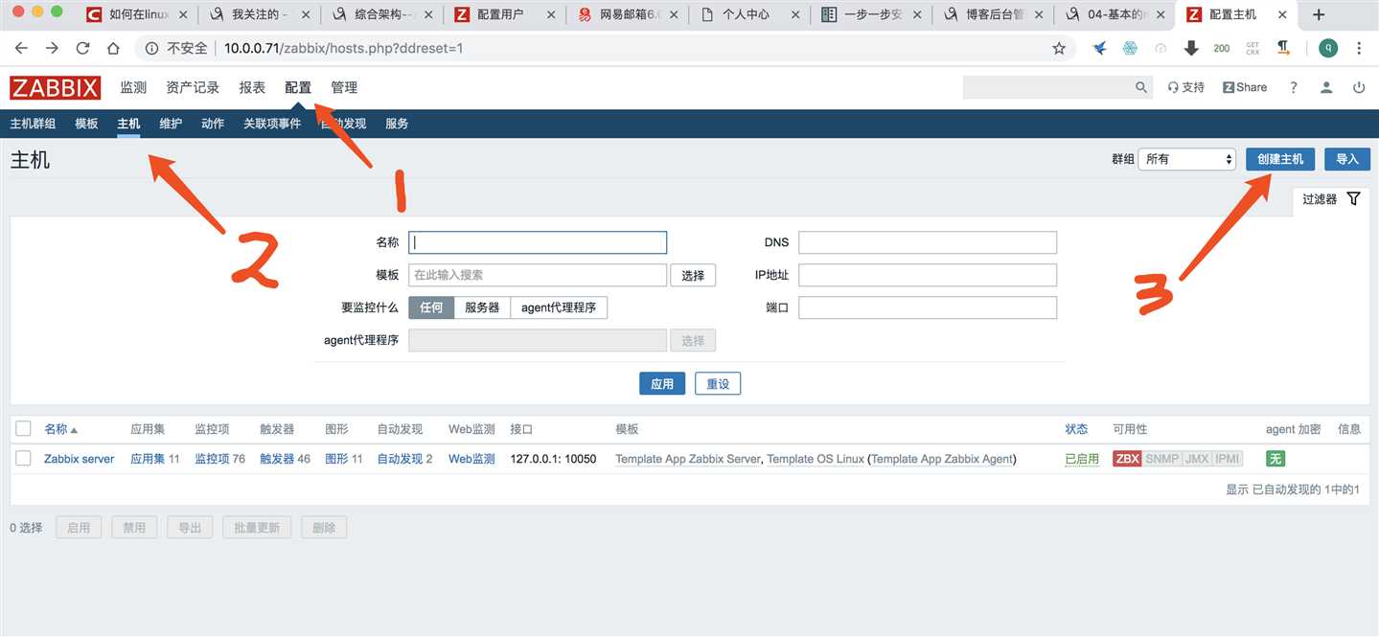Go to the 动作 submenu
Image resolution: width=1379 pixels, height=637 pixels.
tap(213, 124)
